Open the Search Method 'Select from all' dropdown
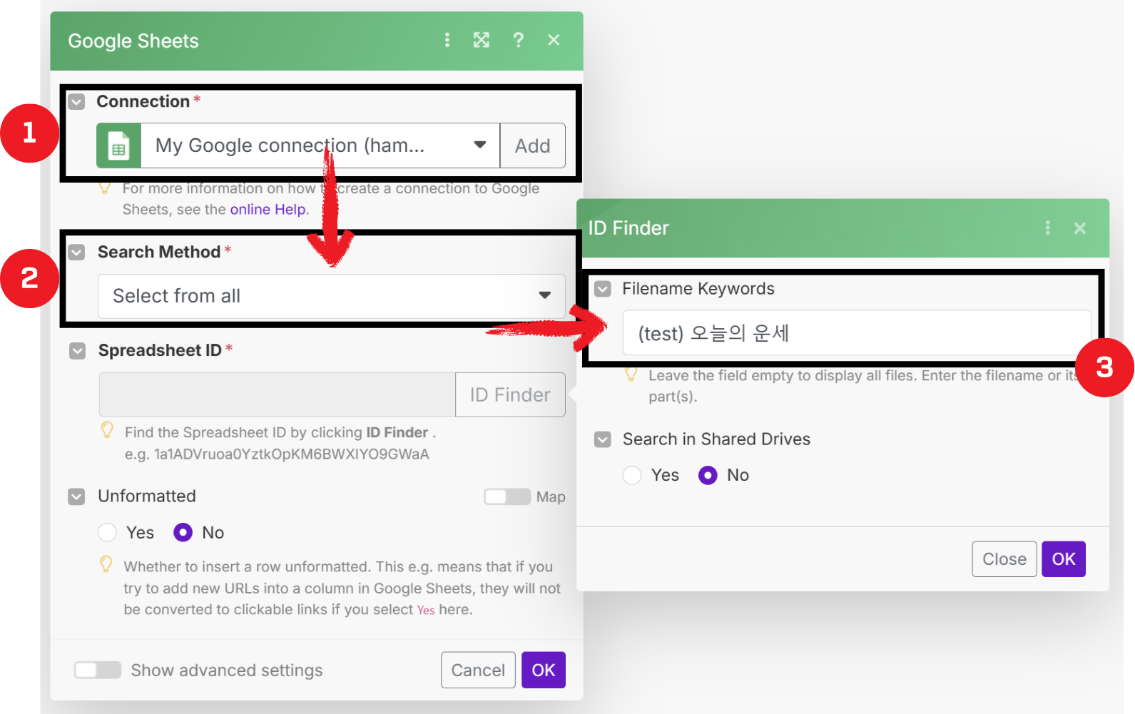 [x=332, y=296]
